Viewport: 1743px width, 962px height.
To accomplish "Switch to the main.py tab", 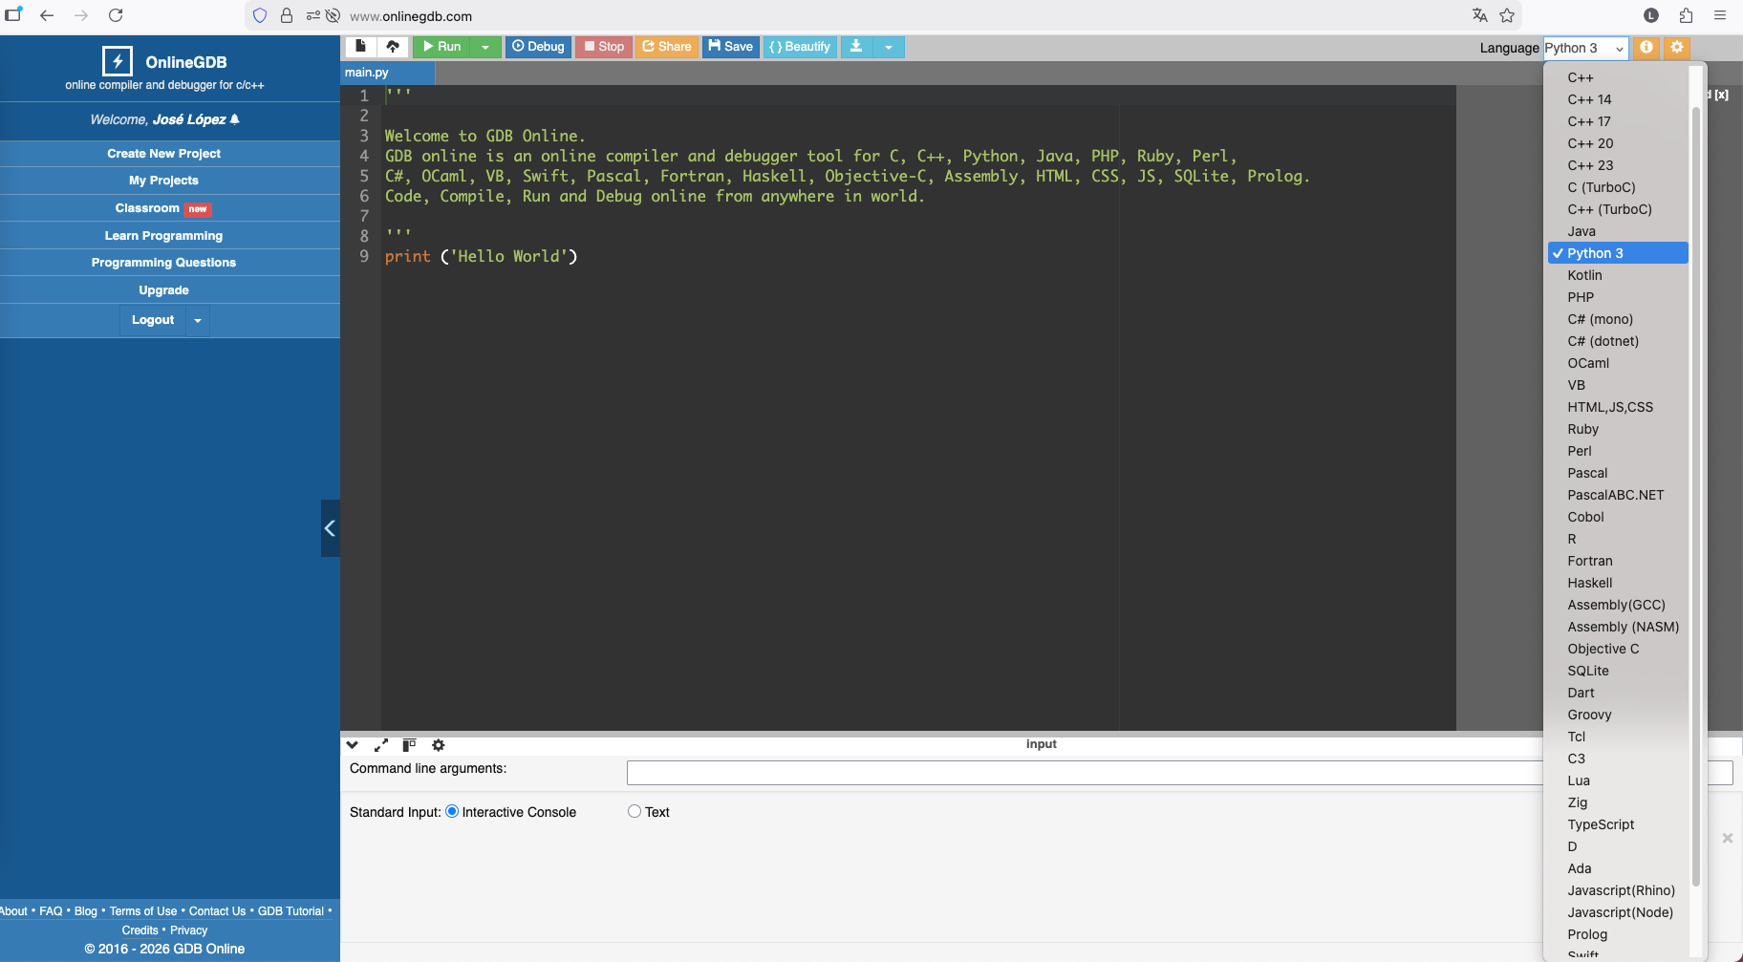I will [x=367, y=73].
